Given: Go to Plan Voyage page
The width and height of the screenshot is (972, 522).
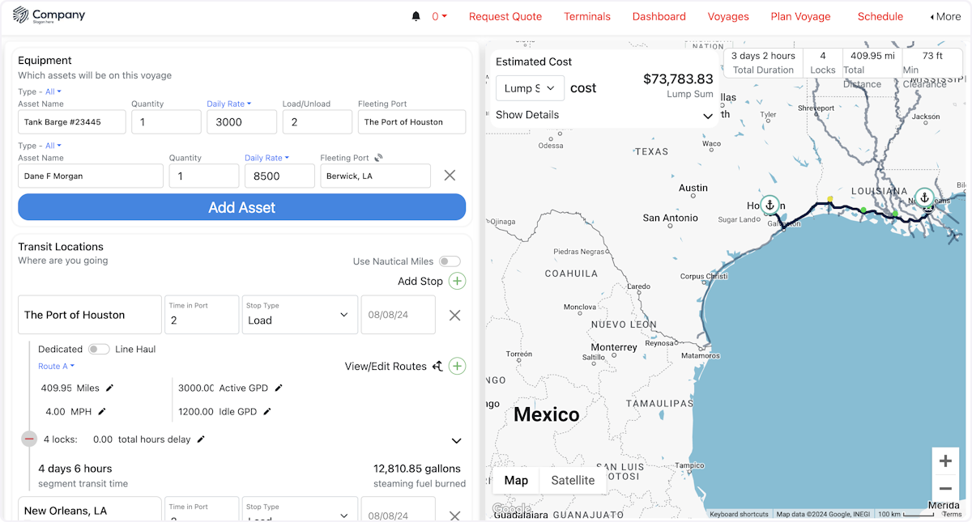Looking at the screenshot, I should (800, 16).
